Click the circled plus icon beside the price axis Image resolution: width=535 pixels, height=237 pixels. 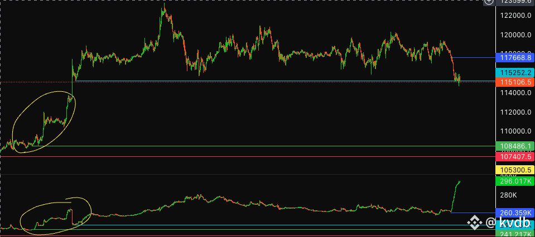pyautogui.click(x=489, y=2)
